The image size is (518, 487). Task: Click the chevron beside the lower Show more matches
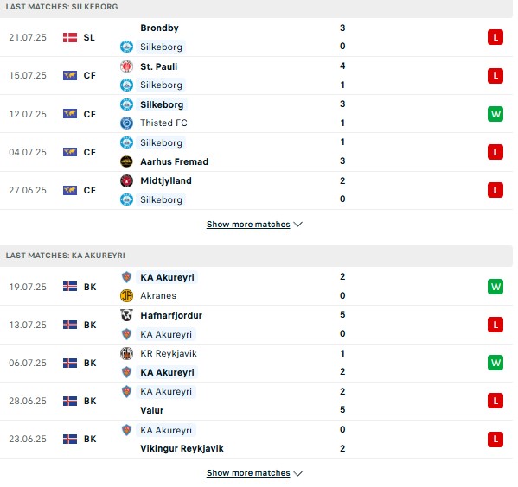(298, 473)
